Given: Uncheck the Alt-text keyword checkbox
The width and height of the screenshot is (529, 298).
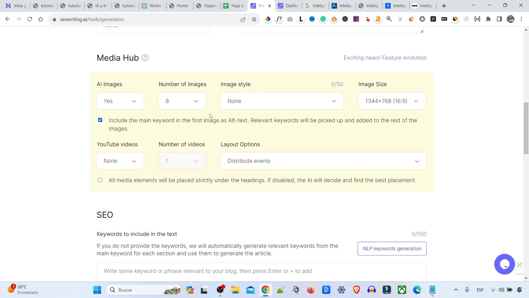Looking at the screenshot, I should 100,120.
